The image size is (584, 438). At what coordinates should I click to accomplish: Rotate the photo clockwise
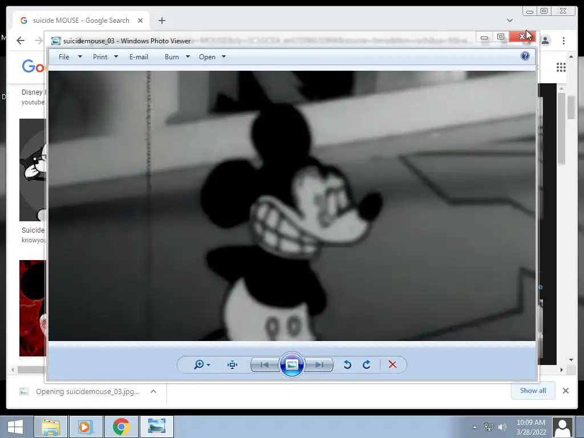[367, 364]
